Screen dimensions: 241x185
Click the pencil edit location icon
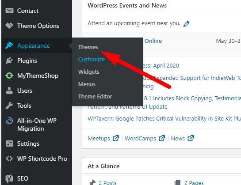[x=186, y=24]
